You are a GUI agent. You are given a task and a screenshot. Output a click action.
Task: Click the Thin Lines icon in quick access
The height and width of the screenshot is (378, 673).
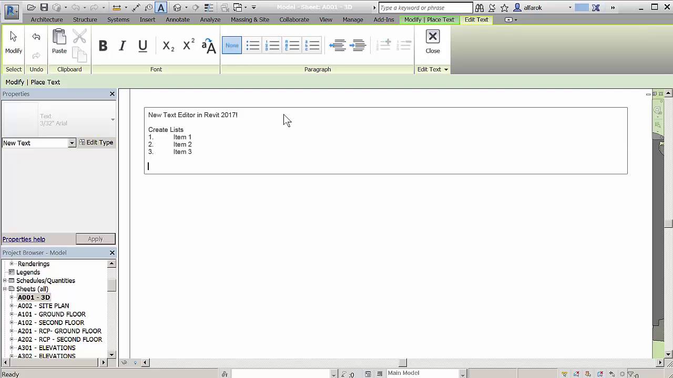[x=209, y=8]
